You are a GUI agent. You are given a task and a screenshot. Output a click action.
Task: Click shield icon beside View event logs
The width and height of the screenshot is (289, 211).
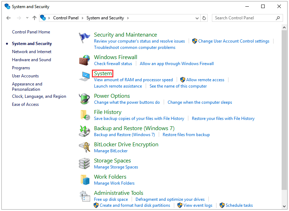coord(180,205)
